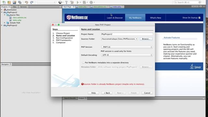208x117 pixels.
Task: Click the New Project toolbar icon
Action: tap(9, 2)
